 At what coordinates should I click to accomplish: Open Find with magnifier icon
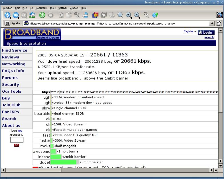pyautogui.click(x=120, y=15)
